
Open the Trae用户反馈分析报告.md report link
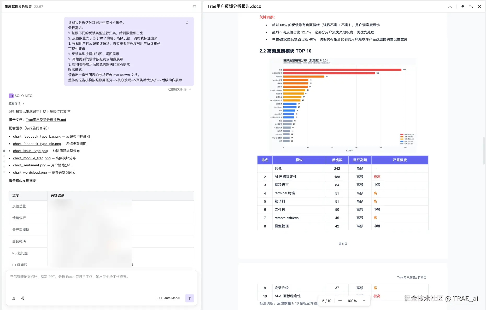click(x=46, y=120)
